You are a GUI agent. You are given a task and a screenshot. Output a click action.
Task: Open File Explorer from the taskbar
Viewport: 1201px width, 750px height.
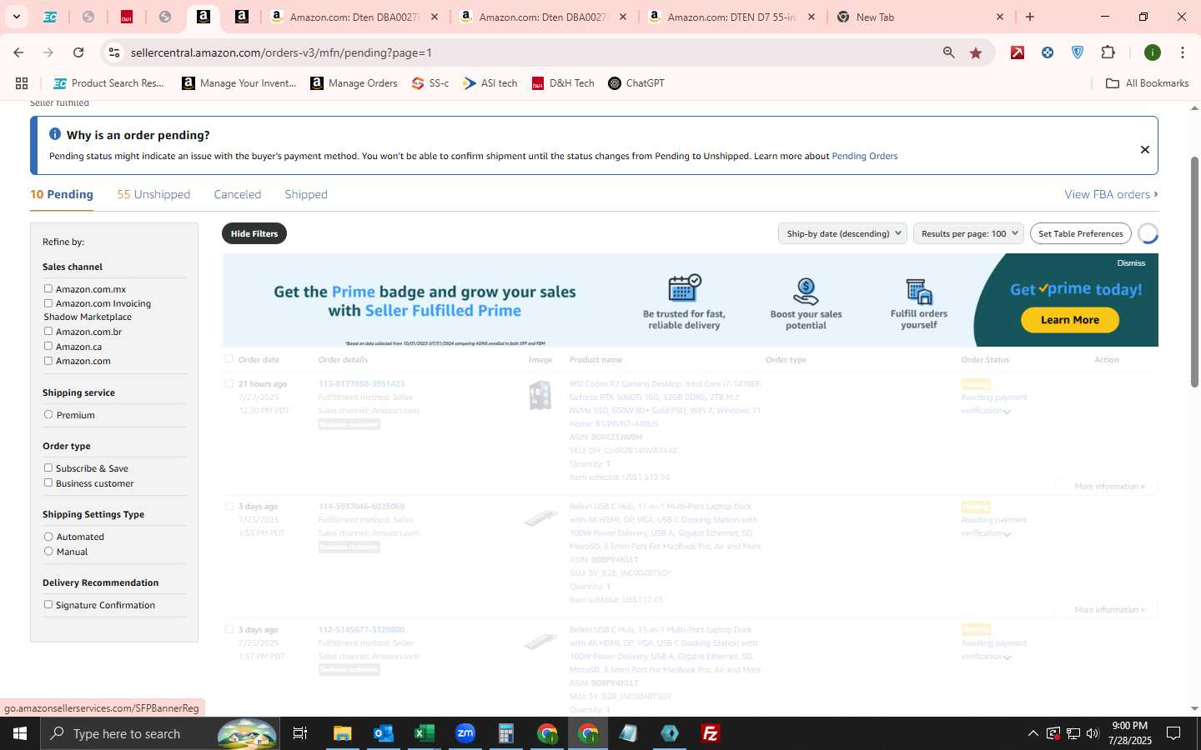343,733
